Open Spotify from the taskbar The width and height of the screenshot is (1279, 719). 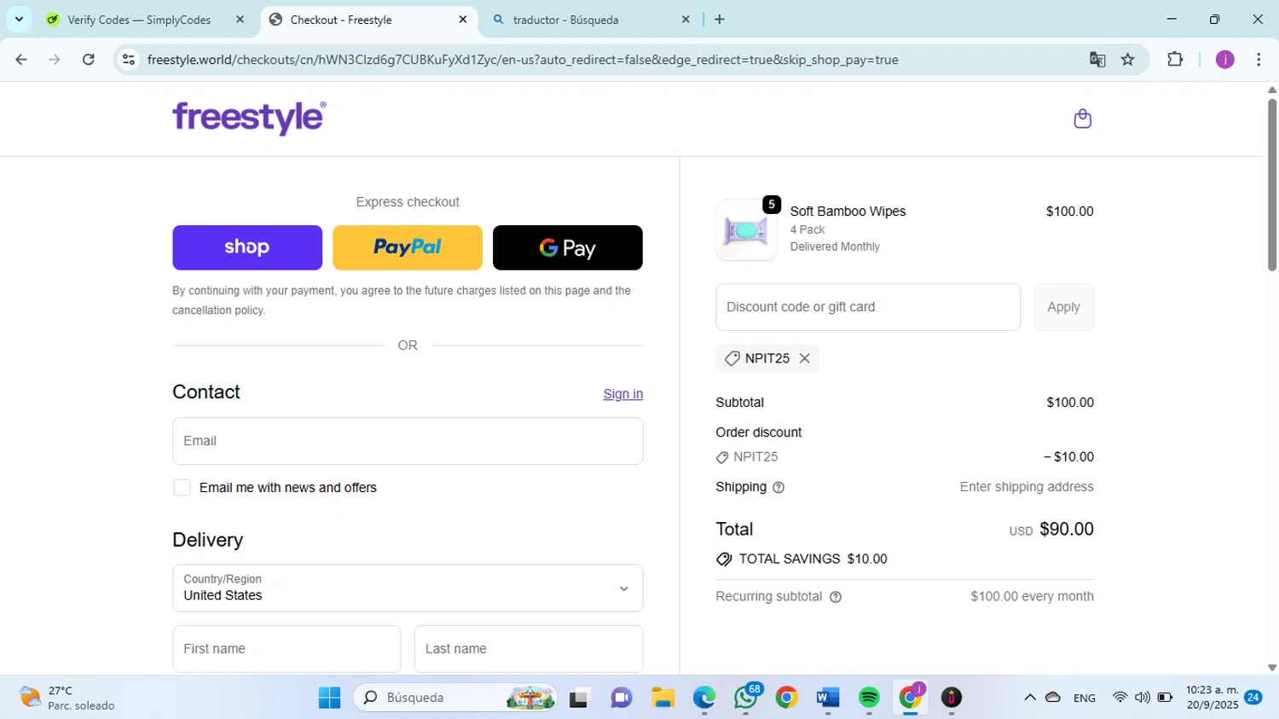[869, 698]
